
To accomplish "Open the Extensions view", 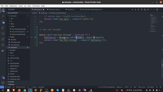I will pyautogui.click(x=3, y=39).
